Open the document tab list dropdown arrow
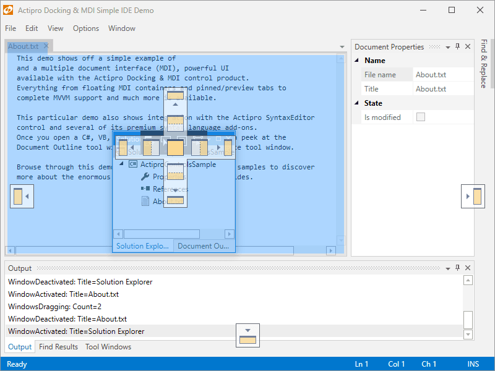Image resolution: width=495 pixels, height=371 pixels. point(342,47)
